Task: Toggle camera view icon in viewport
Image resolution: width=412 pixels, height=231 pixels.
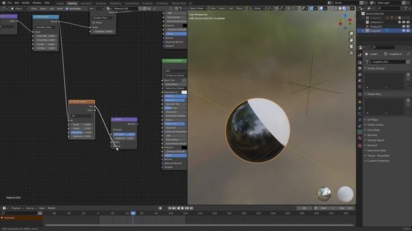Action: (x=351, y=46)
